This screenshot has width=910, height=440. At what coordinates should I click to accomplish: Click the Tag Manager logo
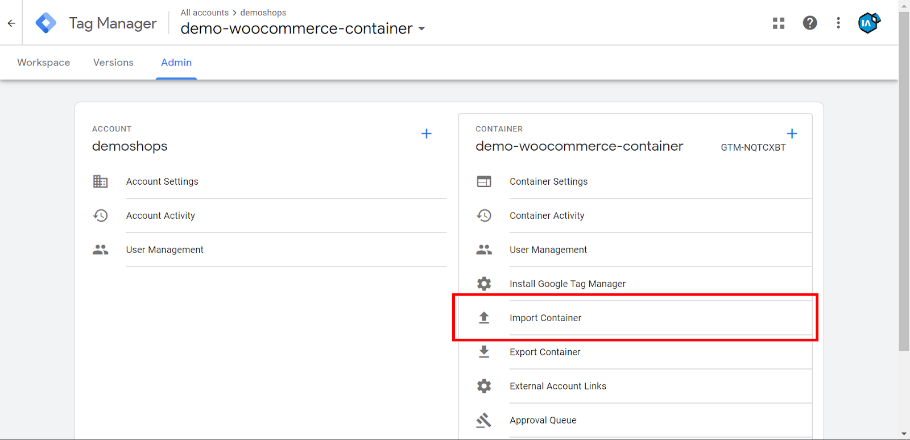click(x=46, y=23)
